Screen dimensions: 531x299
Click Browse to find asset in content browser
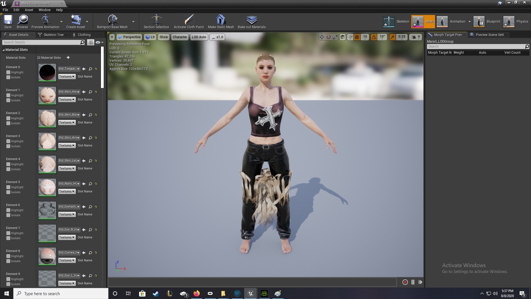pos(22,22)
